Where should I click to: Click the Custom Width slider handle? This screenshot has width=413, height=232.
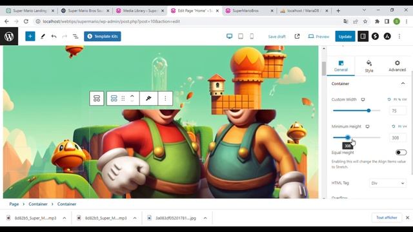[x=368, y=110]
